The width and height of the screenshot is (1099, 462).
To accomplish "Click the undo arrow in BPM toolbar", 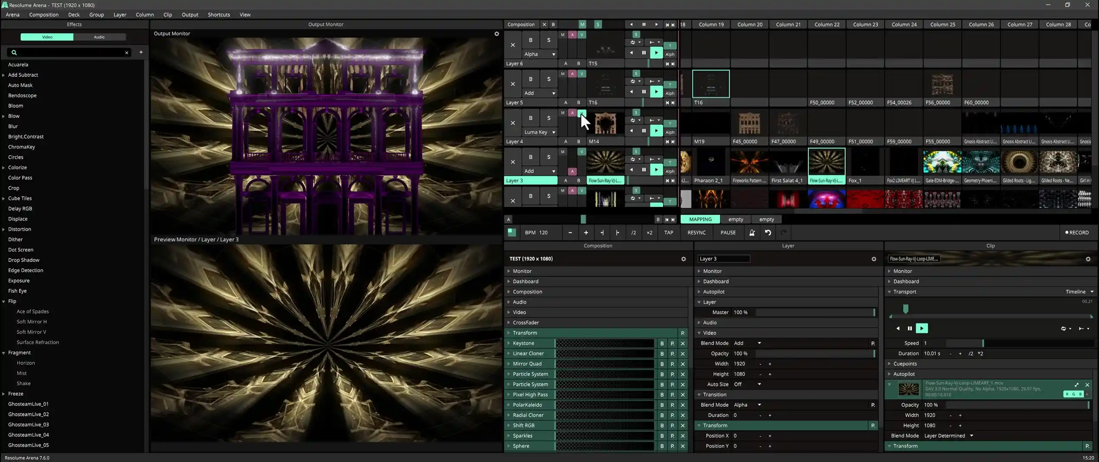I will 768,233.
